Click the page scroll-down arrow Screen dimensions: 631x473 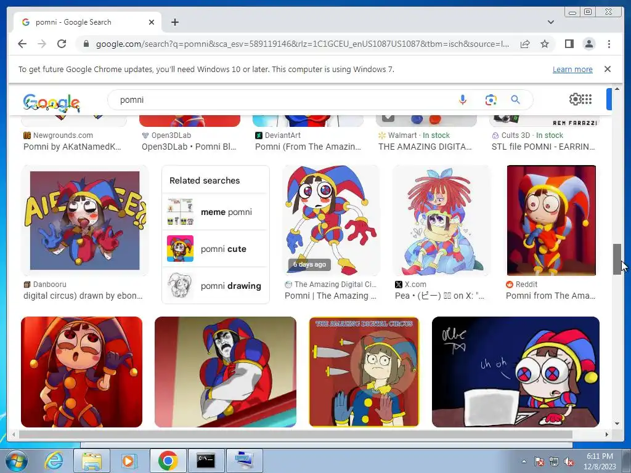pos(617,424)
